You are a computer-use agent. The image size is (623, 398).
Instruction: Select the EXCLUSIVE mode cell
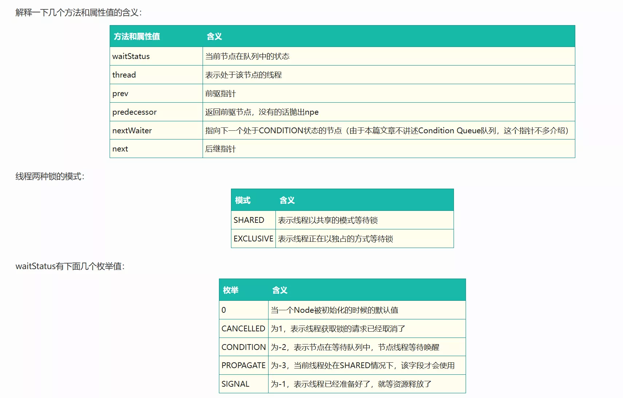(253, 239)
